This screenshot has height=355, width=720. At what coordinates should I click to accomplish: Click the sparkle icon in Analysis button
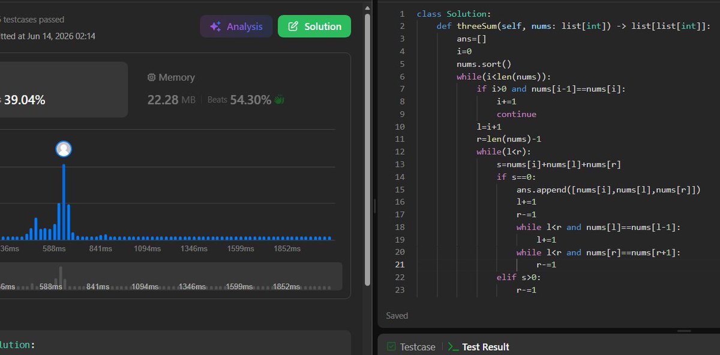tap(215, 26)
